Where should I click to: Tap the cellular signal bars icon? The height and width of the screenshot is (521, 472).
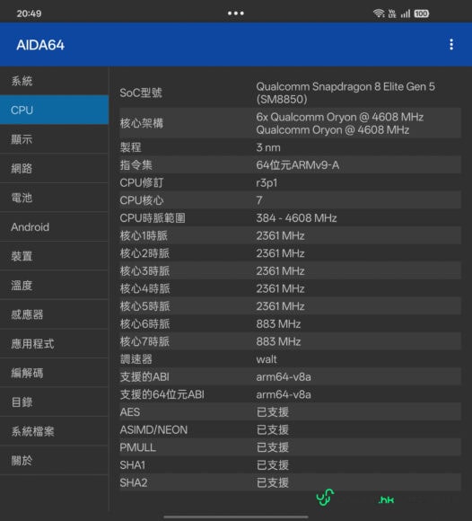(406, 13)
